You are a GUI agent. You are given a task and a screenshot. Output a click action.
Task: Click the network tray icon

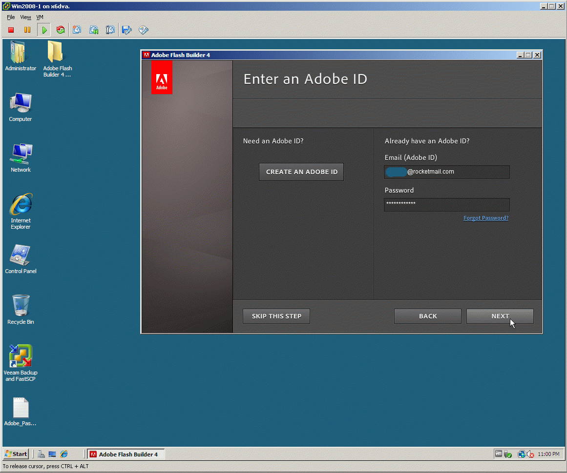tap(522, 454)
